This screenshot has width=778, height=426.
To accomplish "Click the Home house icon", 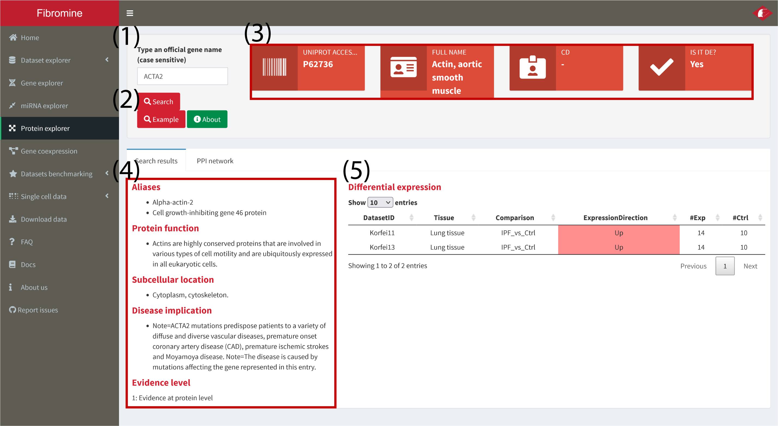I will coord(13,38).
